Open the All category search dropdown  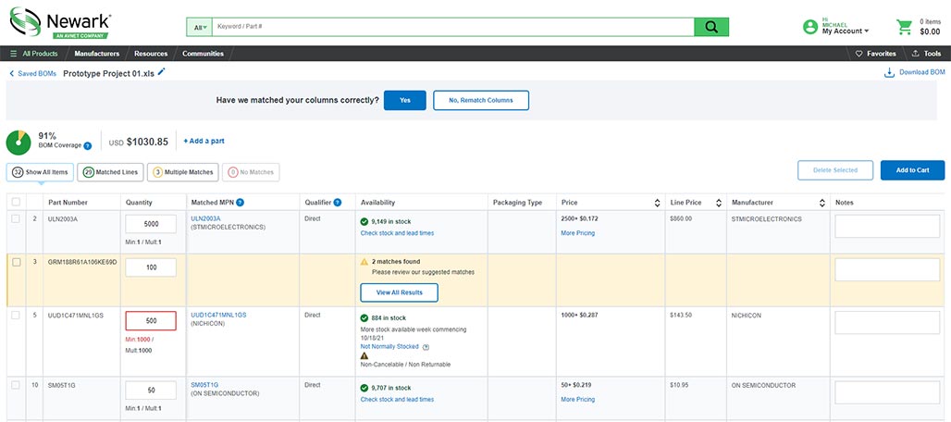(x=200, y=27)
